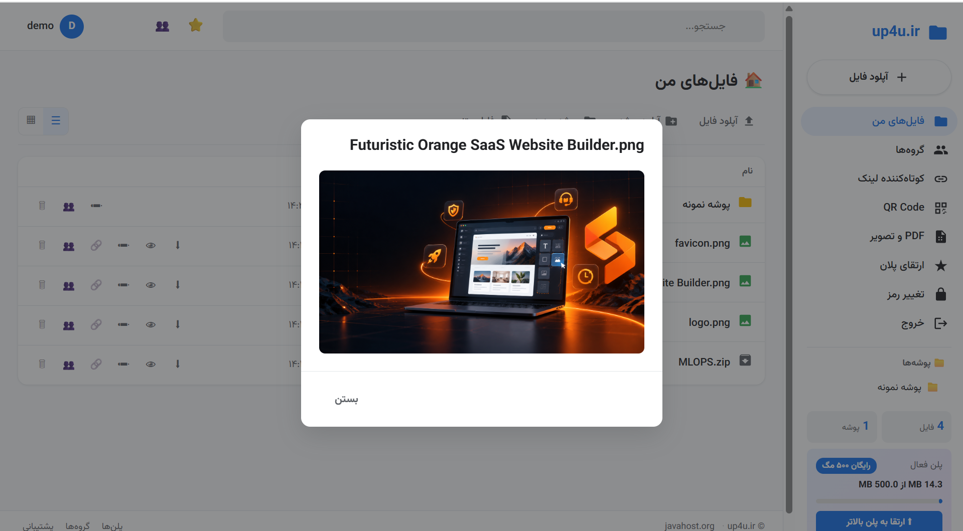Open فایل‌های من in the sidebar

click(879, 121)
